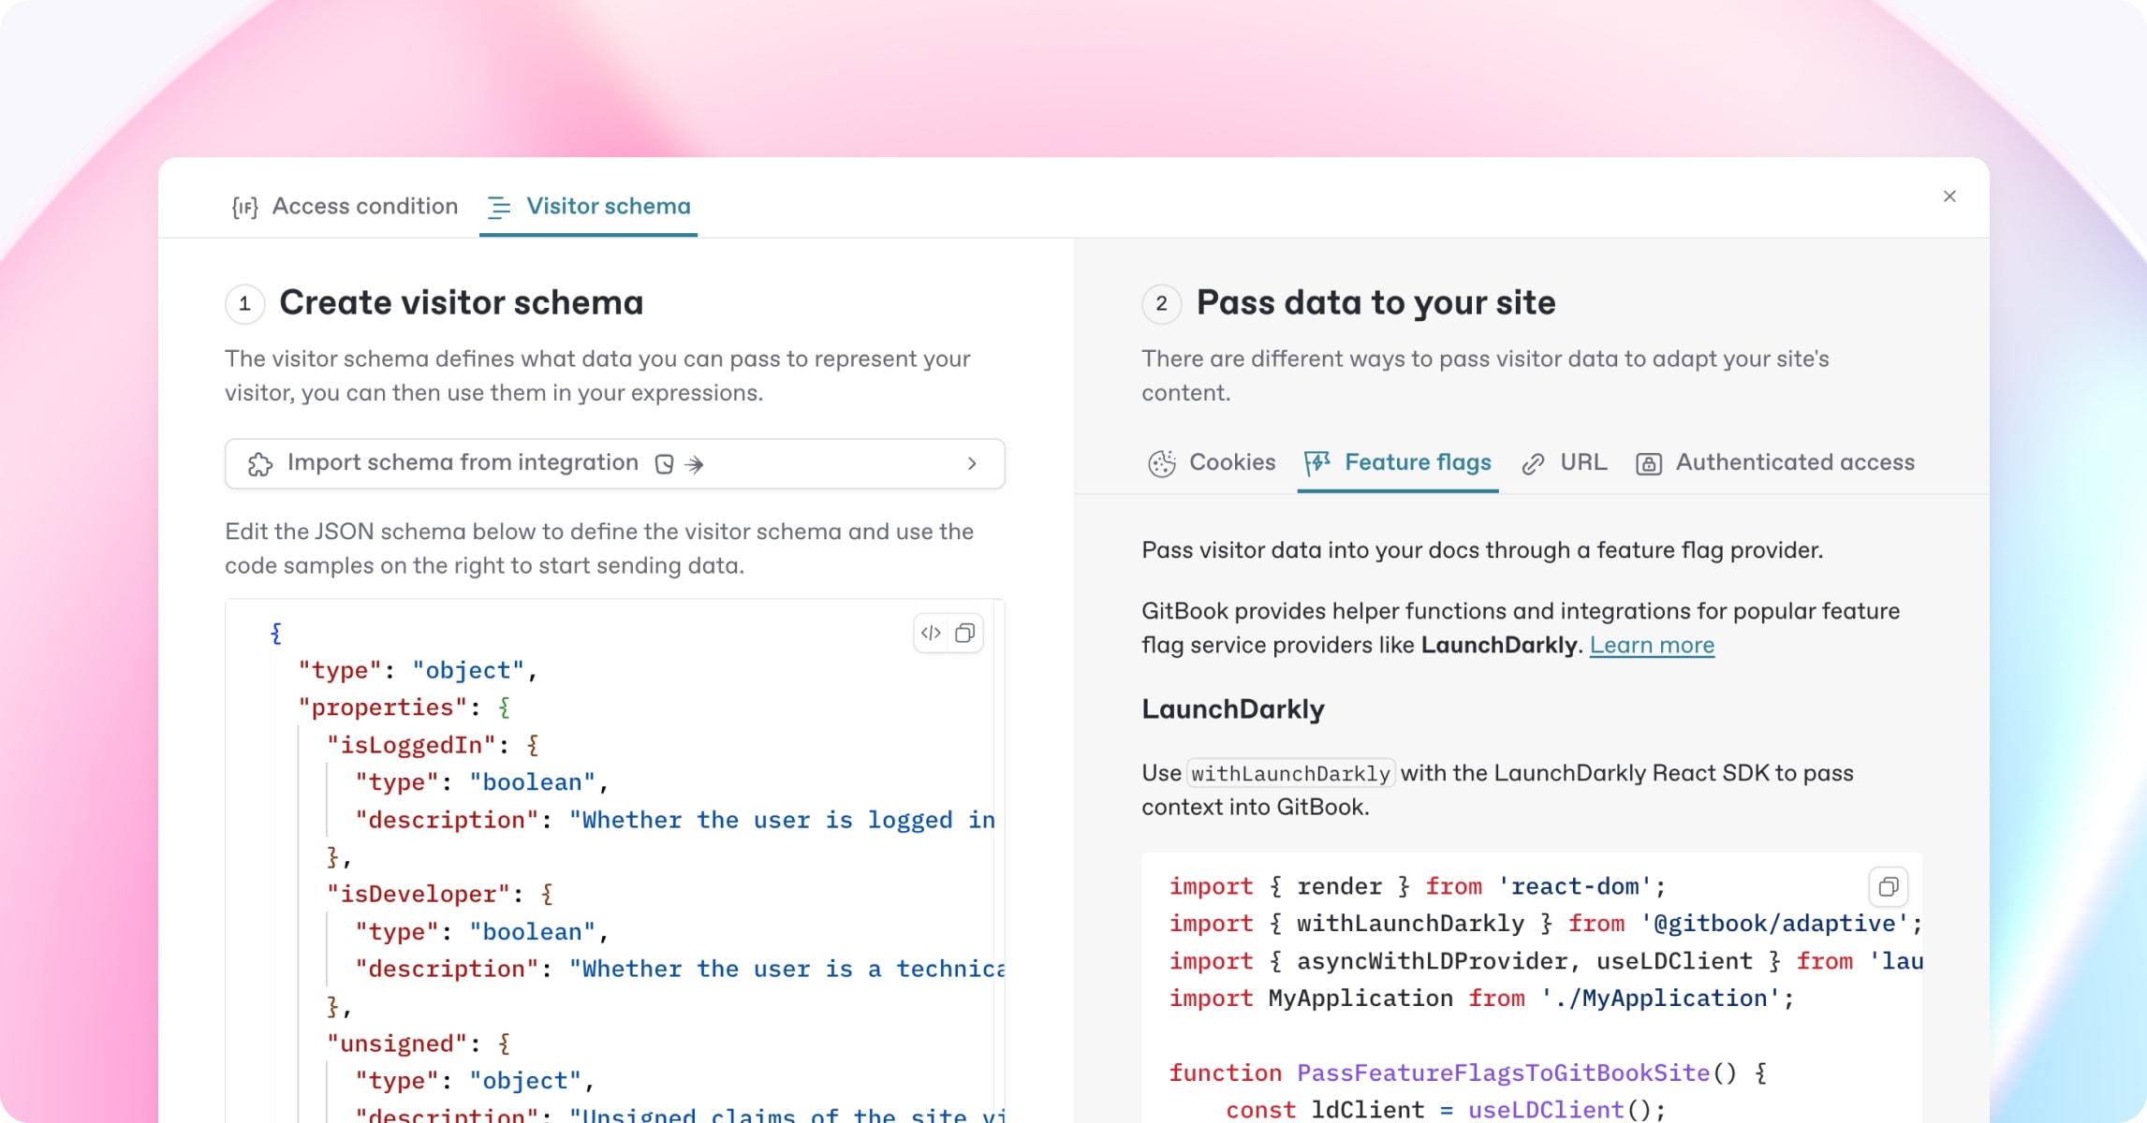Viewport: 2147px width, 1123px height.
Task: Switch to the Cookies tab
Action: pos(1212,462)
